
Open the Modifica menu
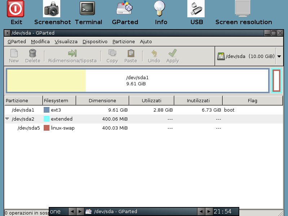[x=40, y=42]
